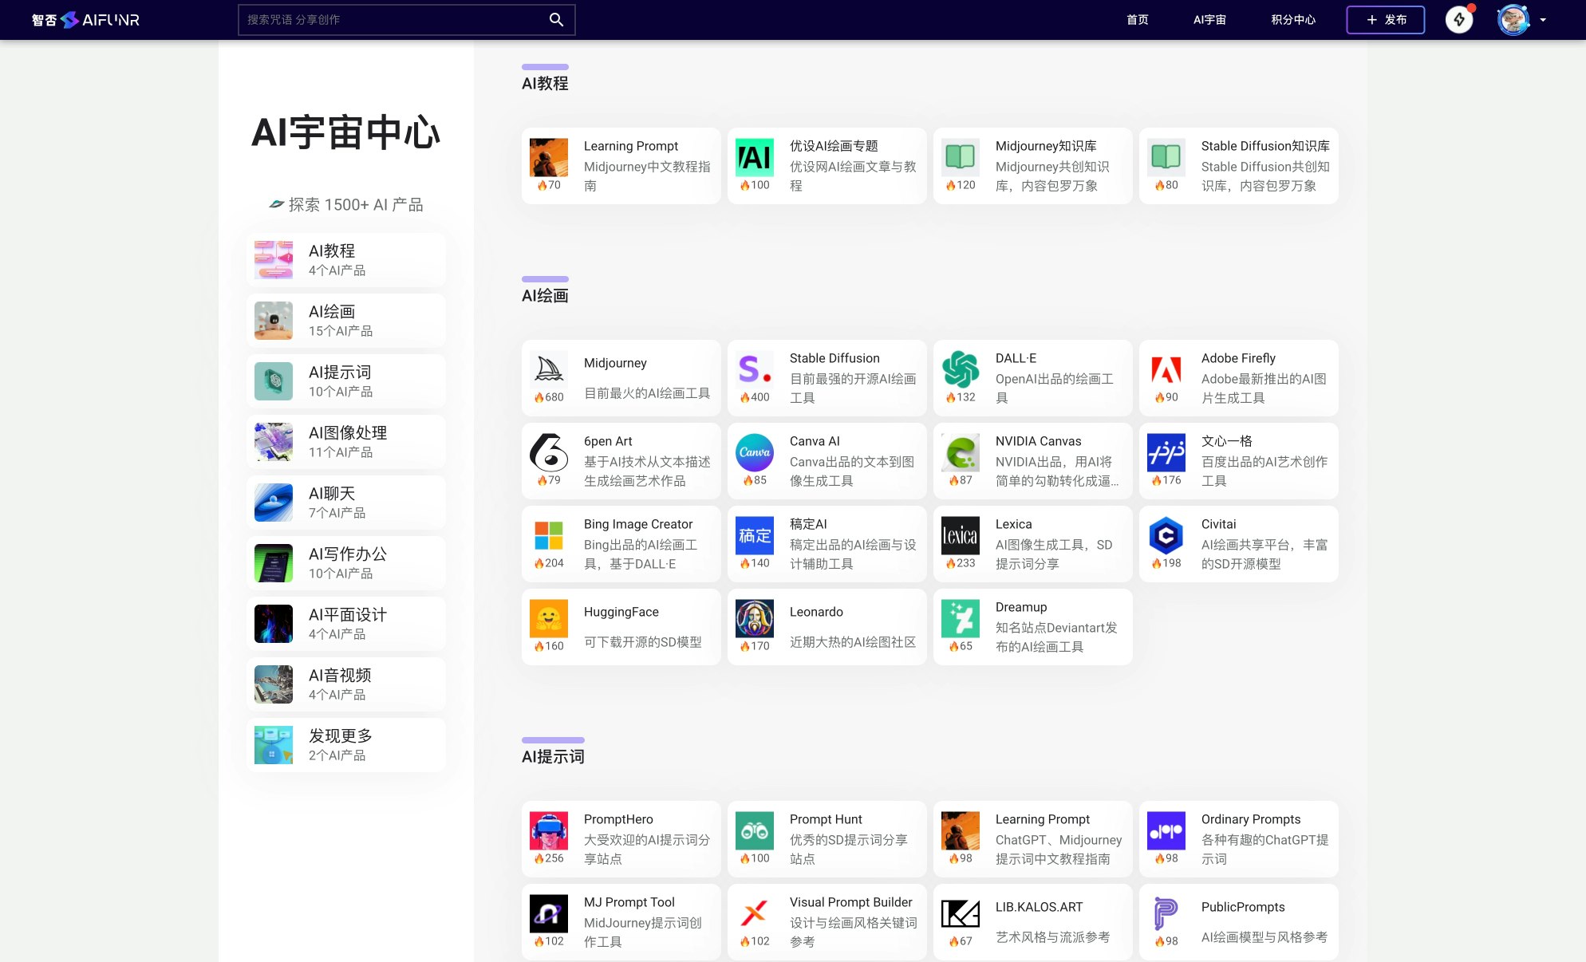This screenshot has height=962, width=1586.
Task: Click the Canva AI round icon
Action: pyautogui.click(x=755, y=452)
